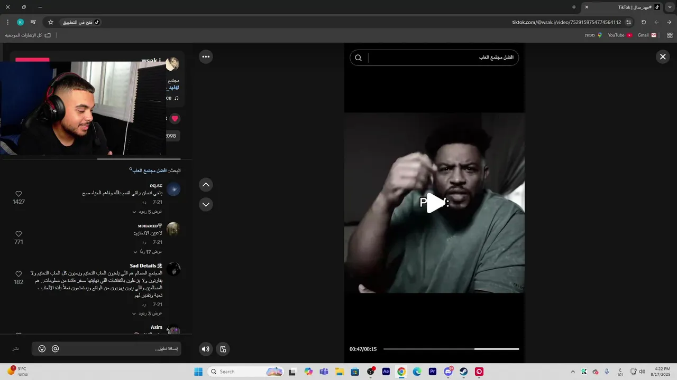This screenshot has height=380, width=677.
Task: Open Adobe Premiere Pro from taskbar
Action: point(433,372)
